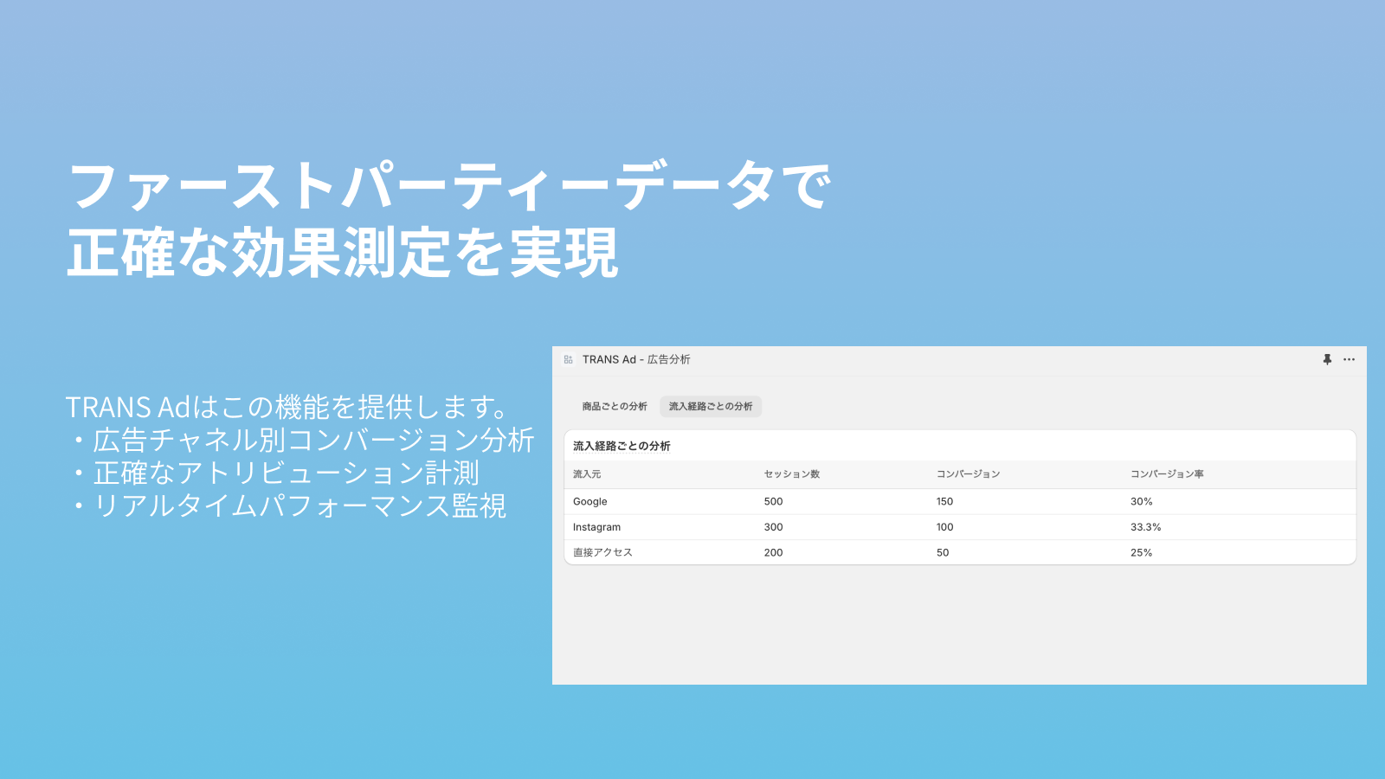
Task: Click the コンバージョン column header
Action: click(969, 474)
